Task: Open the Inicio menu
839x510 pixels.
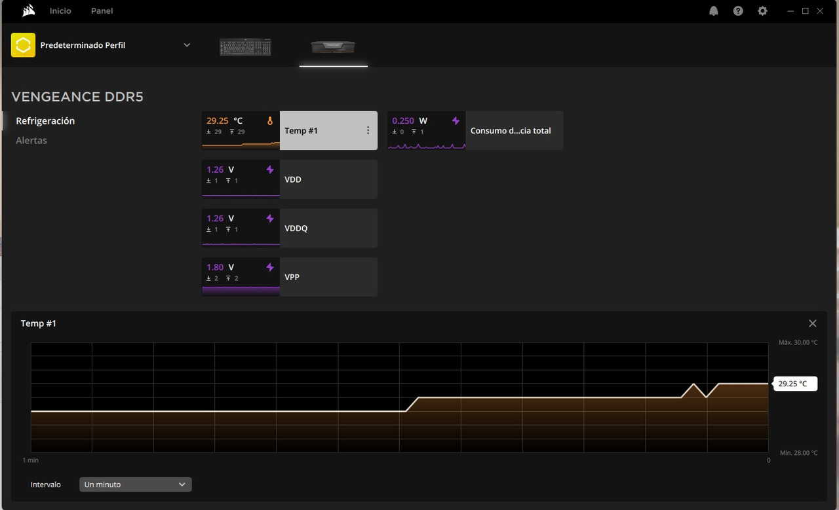Action: pyautogui.click(x=60, y=10)
